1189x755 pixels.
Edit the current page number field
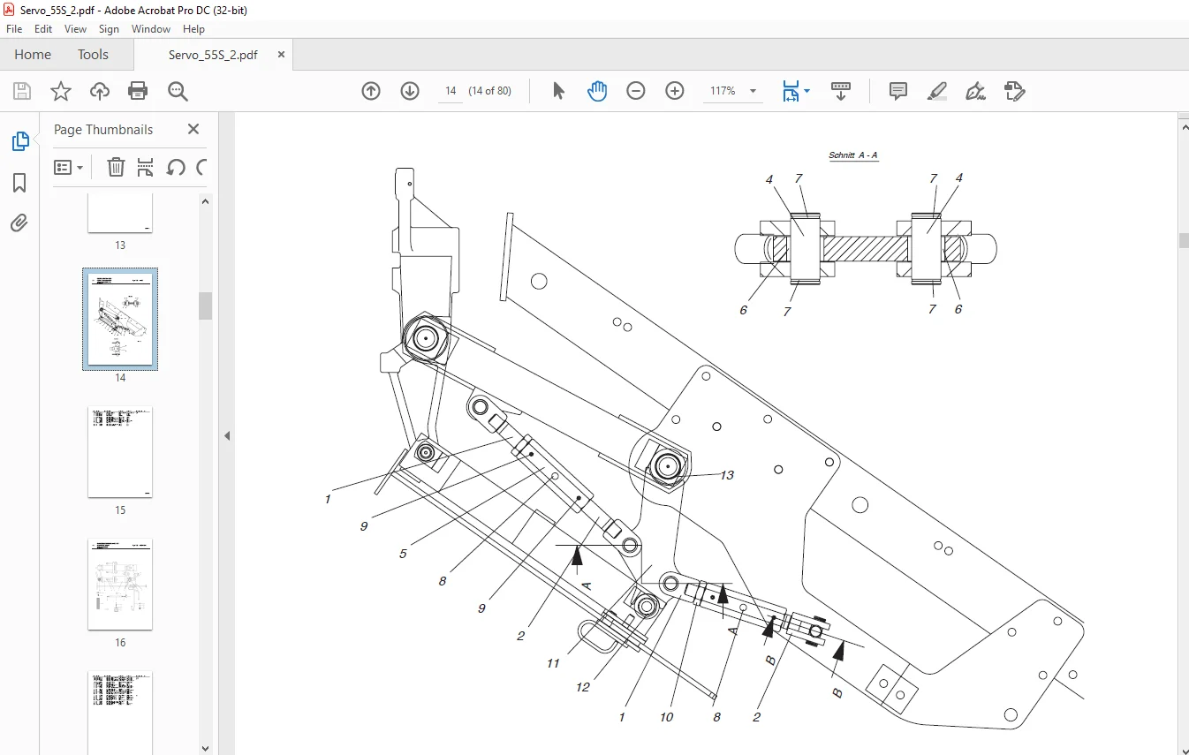point(451,91)
